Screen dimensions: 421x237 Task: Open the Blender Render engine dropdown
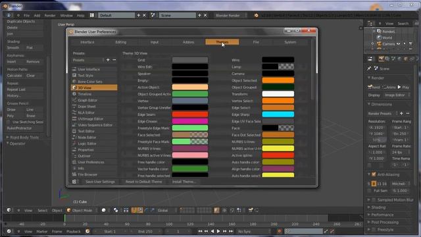pos(230,16)
